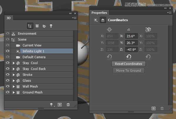Viewport: 176px width, 119px height.
Task: Click the Move To Ground button
Action: coord(128,71)
